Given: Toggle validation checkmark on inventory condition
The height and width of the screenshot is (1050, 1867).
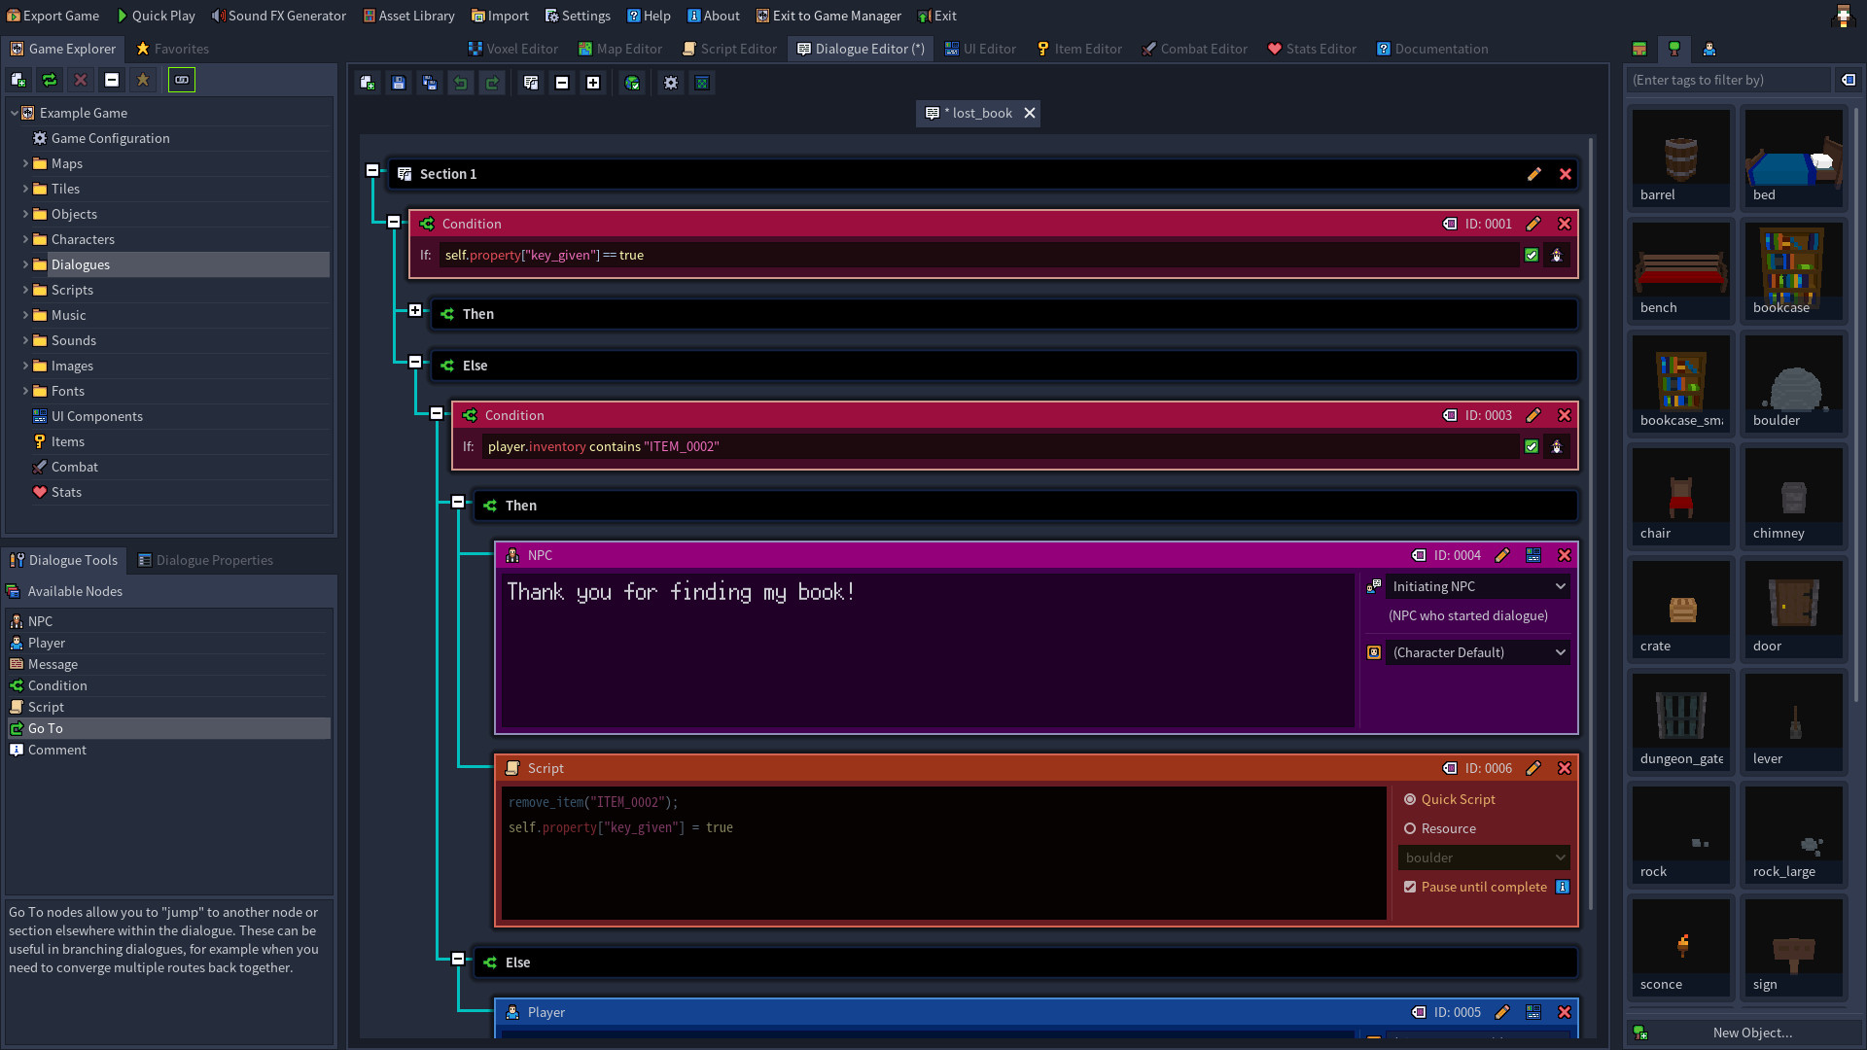Looking at the screenshot, I should (x=1532, y=446).
